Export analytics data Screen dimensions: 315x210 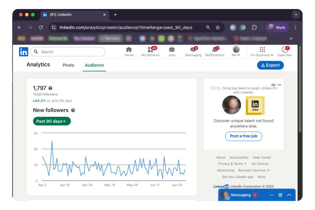coord(270,65)
